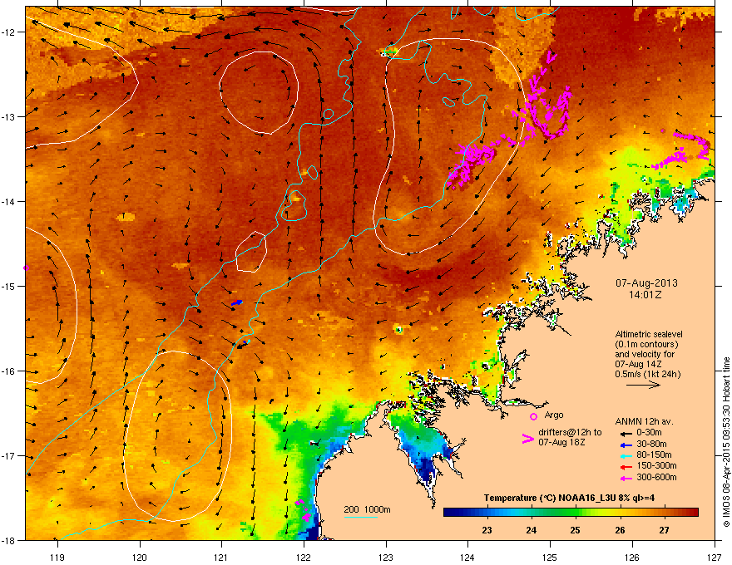This screenshot has height=565, width=732.
Task: Click the '0.5m/s (1kt 24h)' scale text
Action: [648, 375]
